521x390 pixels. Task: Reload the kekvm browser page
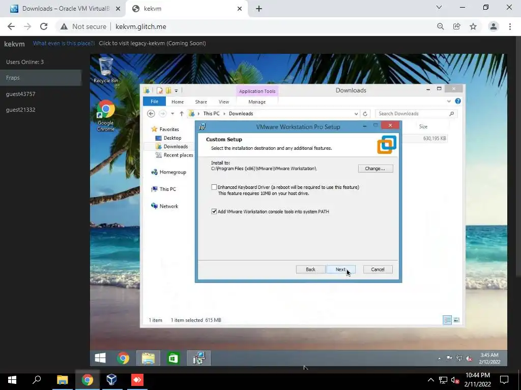tap(44, 26)
